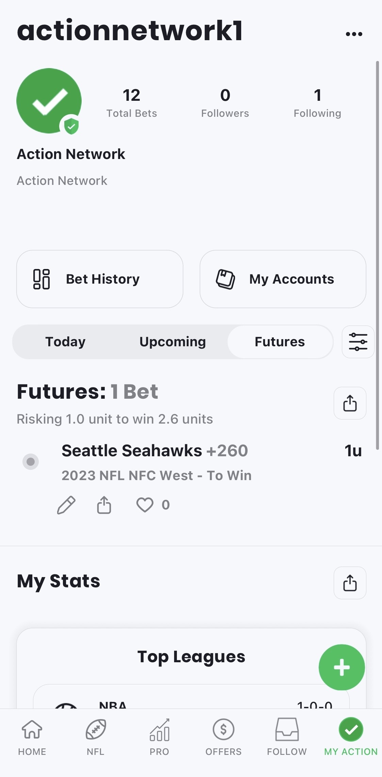
Task: Switch to the Upcoming bets tab
Action: [172, 342]
